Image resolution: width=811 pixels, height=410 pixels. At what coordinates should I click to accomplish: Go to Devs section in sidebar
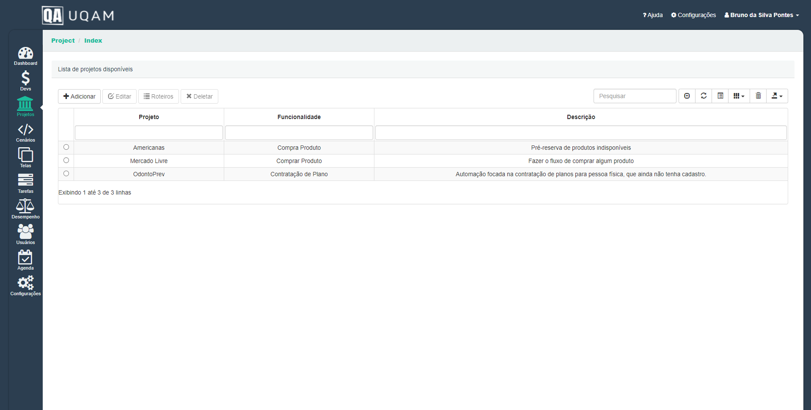pyautogui.click(x=25, y=81)
